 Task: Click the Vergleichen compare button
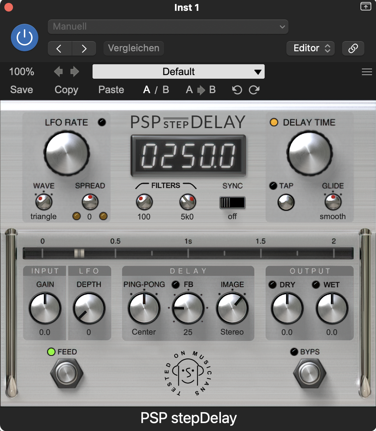(133, 48)
